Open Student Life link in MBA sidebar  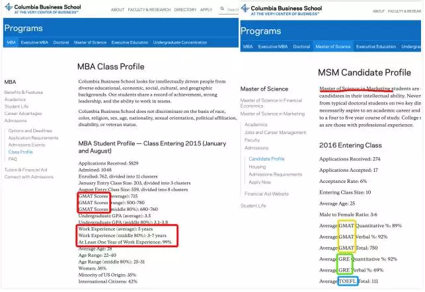pos(17,106)
